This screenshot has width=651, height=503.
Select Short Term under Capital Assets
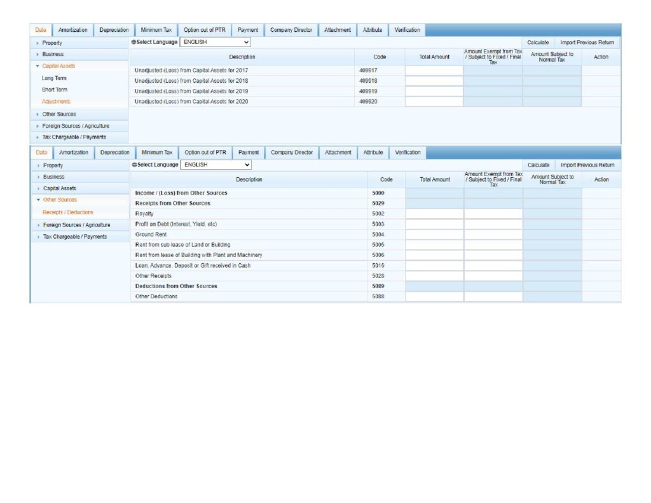55,90
